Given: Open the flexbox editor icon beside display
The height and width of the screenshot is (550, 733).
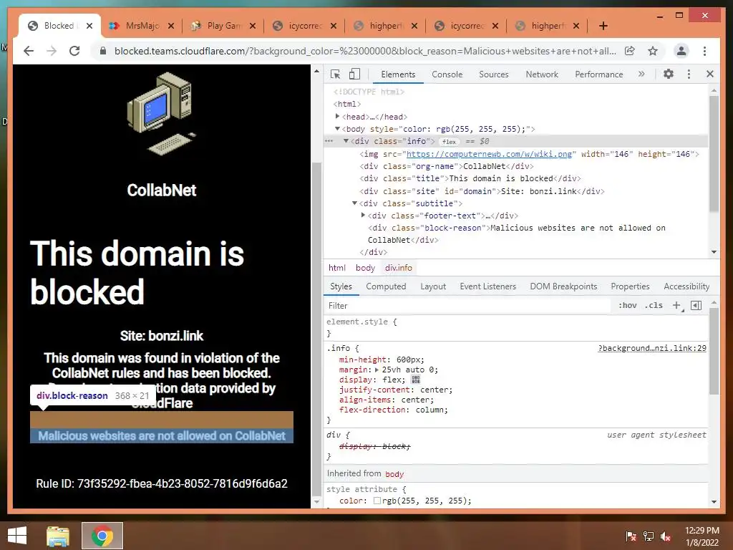Looking at the screenshot, I should (x=416, y=380).
